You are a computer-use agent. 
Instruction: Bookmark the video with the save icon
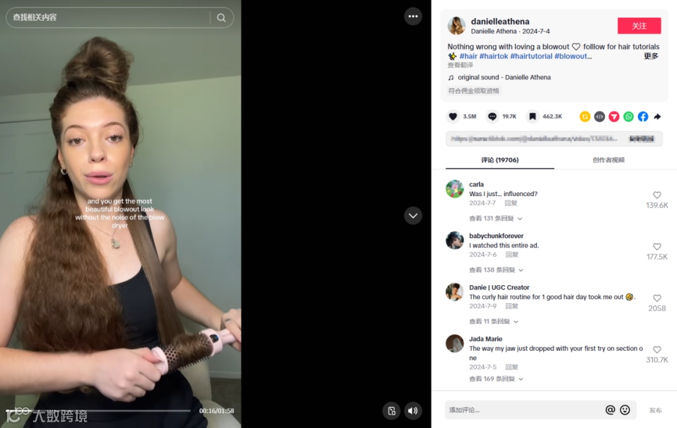tap(532, 117)
